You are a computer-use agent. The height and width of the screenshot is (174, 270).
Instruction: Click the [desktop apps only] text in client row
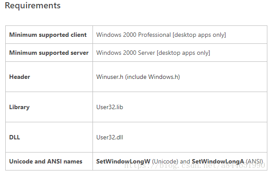coord(199,35)
